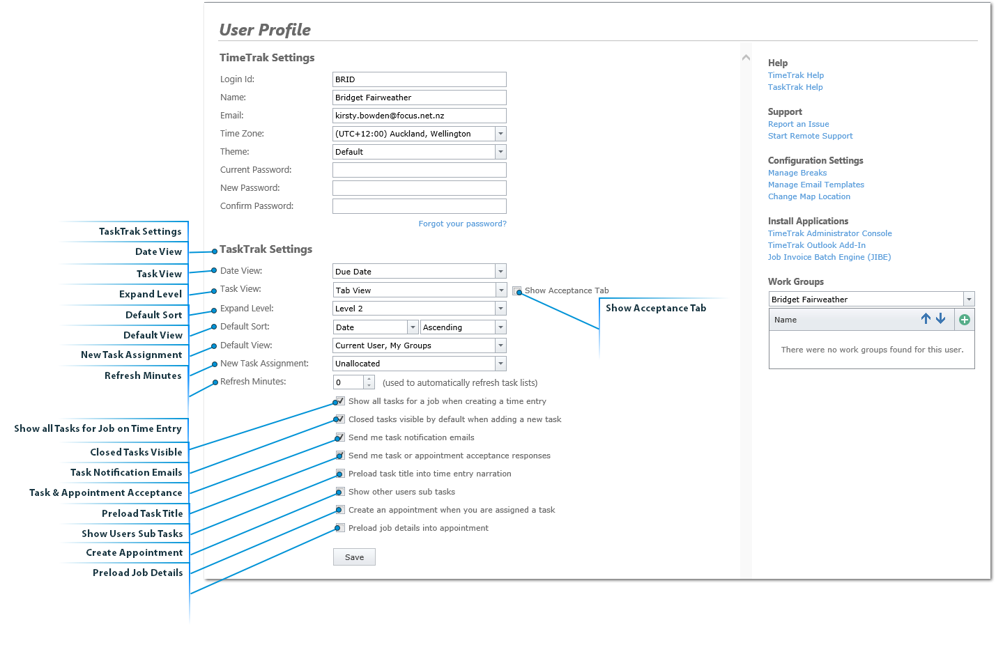This screenshot has height=645, width=996.
Task: Add a work group with green plus icon
Action: (x=965, y=320)
